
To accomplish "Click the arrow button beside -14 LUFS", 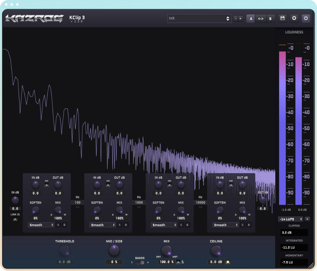I will pos(307,219).
